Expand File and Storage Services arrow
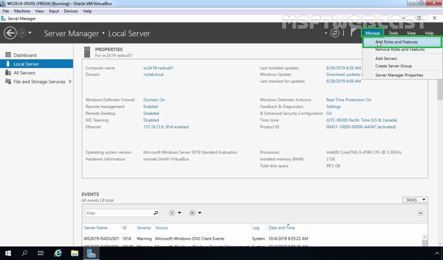443x260 pixels. [x=70, y=81]
